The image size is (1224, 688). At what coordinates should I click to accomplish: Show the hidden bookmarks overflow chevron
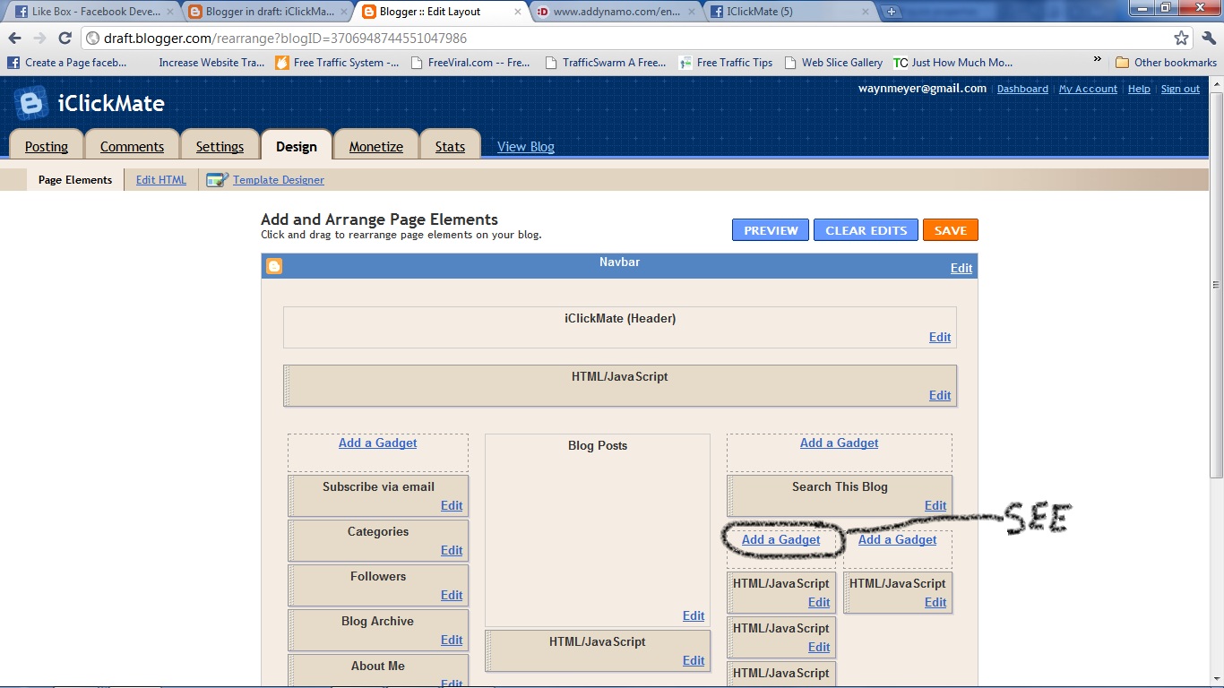[x=1098, y=60]
